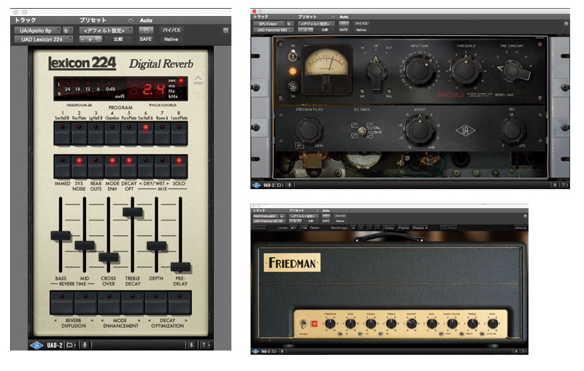Select program 8 Const Plate button
The image size is (584, 371).
pyautogui.click(x=179, y=133)
